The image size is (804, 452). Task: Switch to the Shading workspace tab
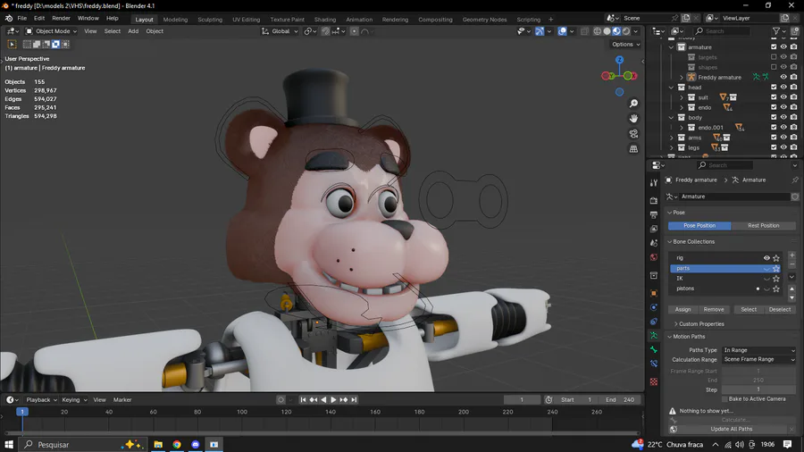tap(325, 20)
